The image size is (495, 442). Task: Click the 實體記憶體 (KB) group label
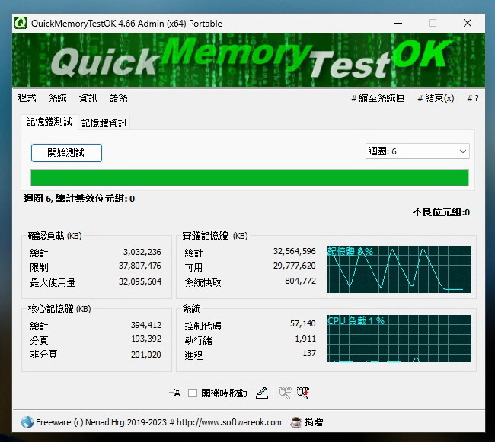point(215,236)
